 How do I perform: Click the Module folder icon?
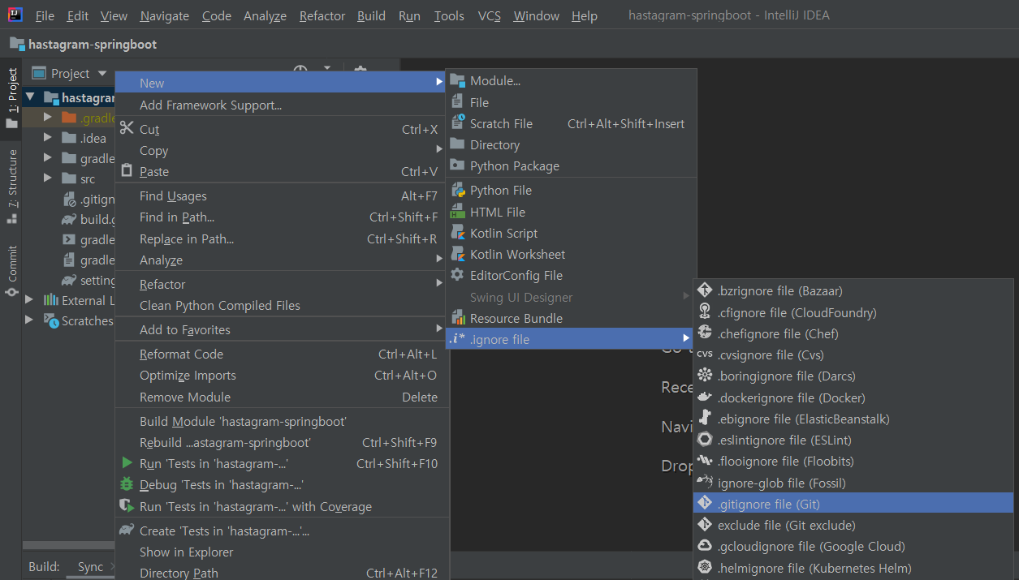457,80
